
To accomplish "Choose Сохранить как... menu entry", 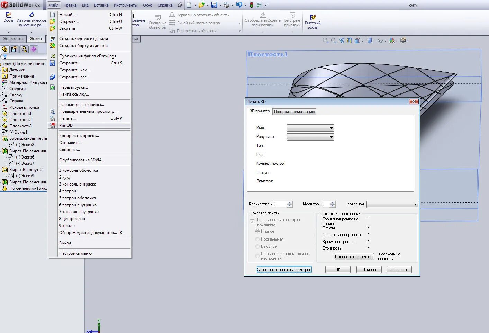I will 89,70.
